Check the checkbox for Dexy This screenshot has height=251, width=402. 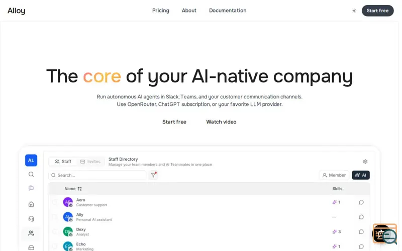pos(55,231)
